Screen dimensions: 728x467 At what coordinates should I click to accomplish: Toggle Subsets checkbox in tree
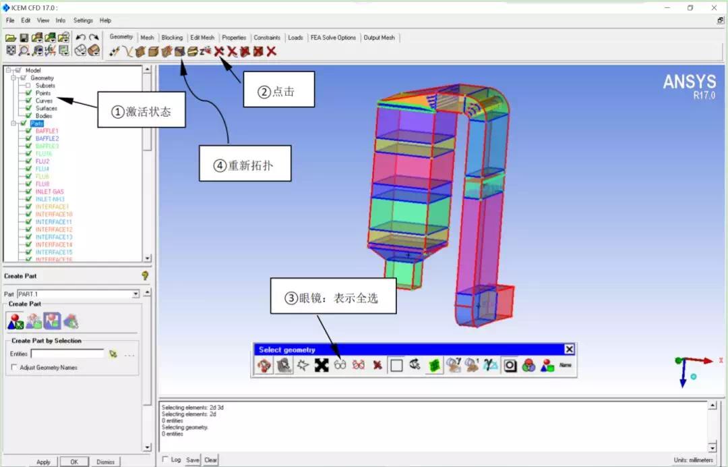[28, 86]
